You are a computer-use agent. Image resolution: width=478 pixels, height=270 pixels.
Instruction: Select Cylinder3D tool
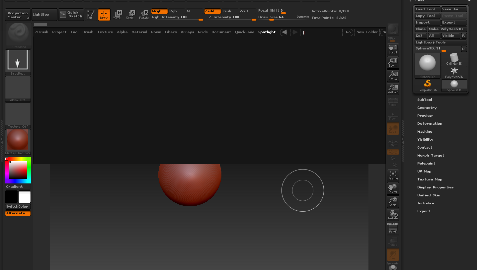point(454,59)
